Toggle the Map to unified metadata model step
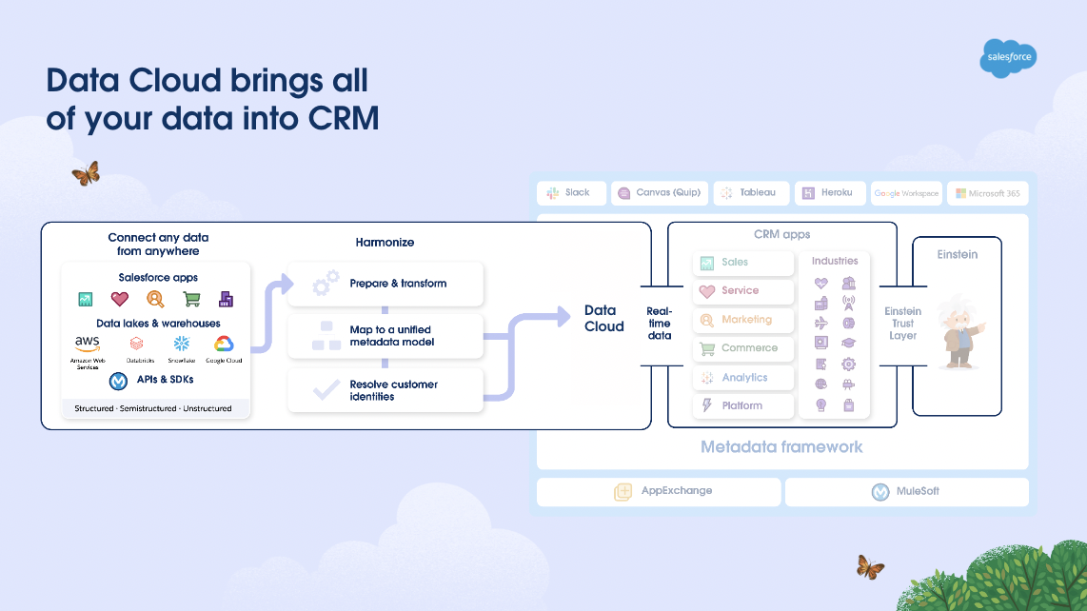The height and width of the screenshot is (611, 1087). coord(385,336)
